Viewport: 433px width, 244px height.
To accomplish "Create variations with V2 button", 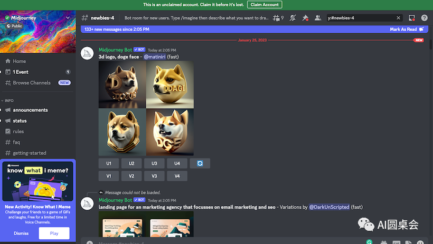I will 131,176.
